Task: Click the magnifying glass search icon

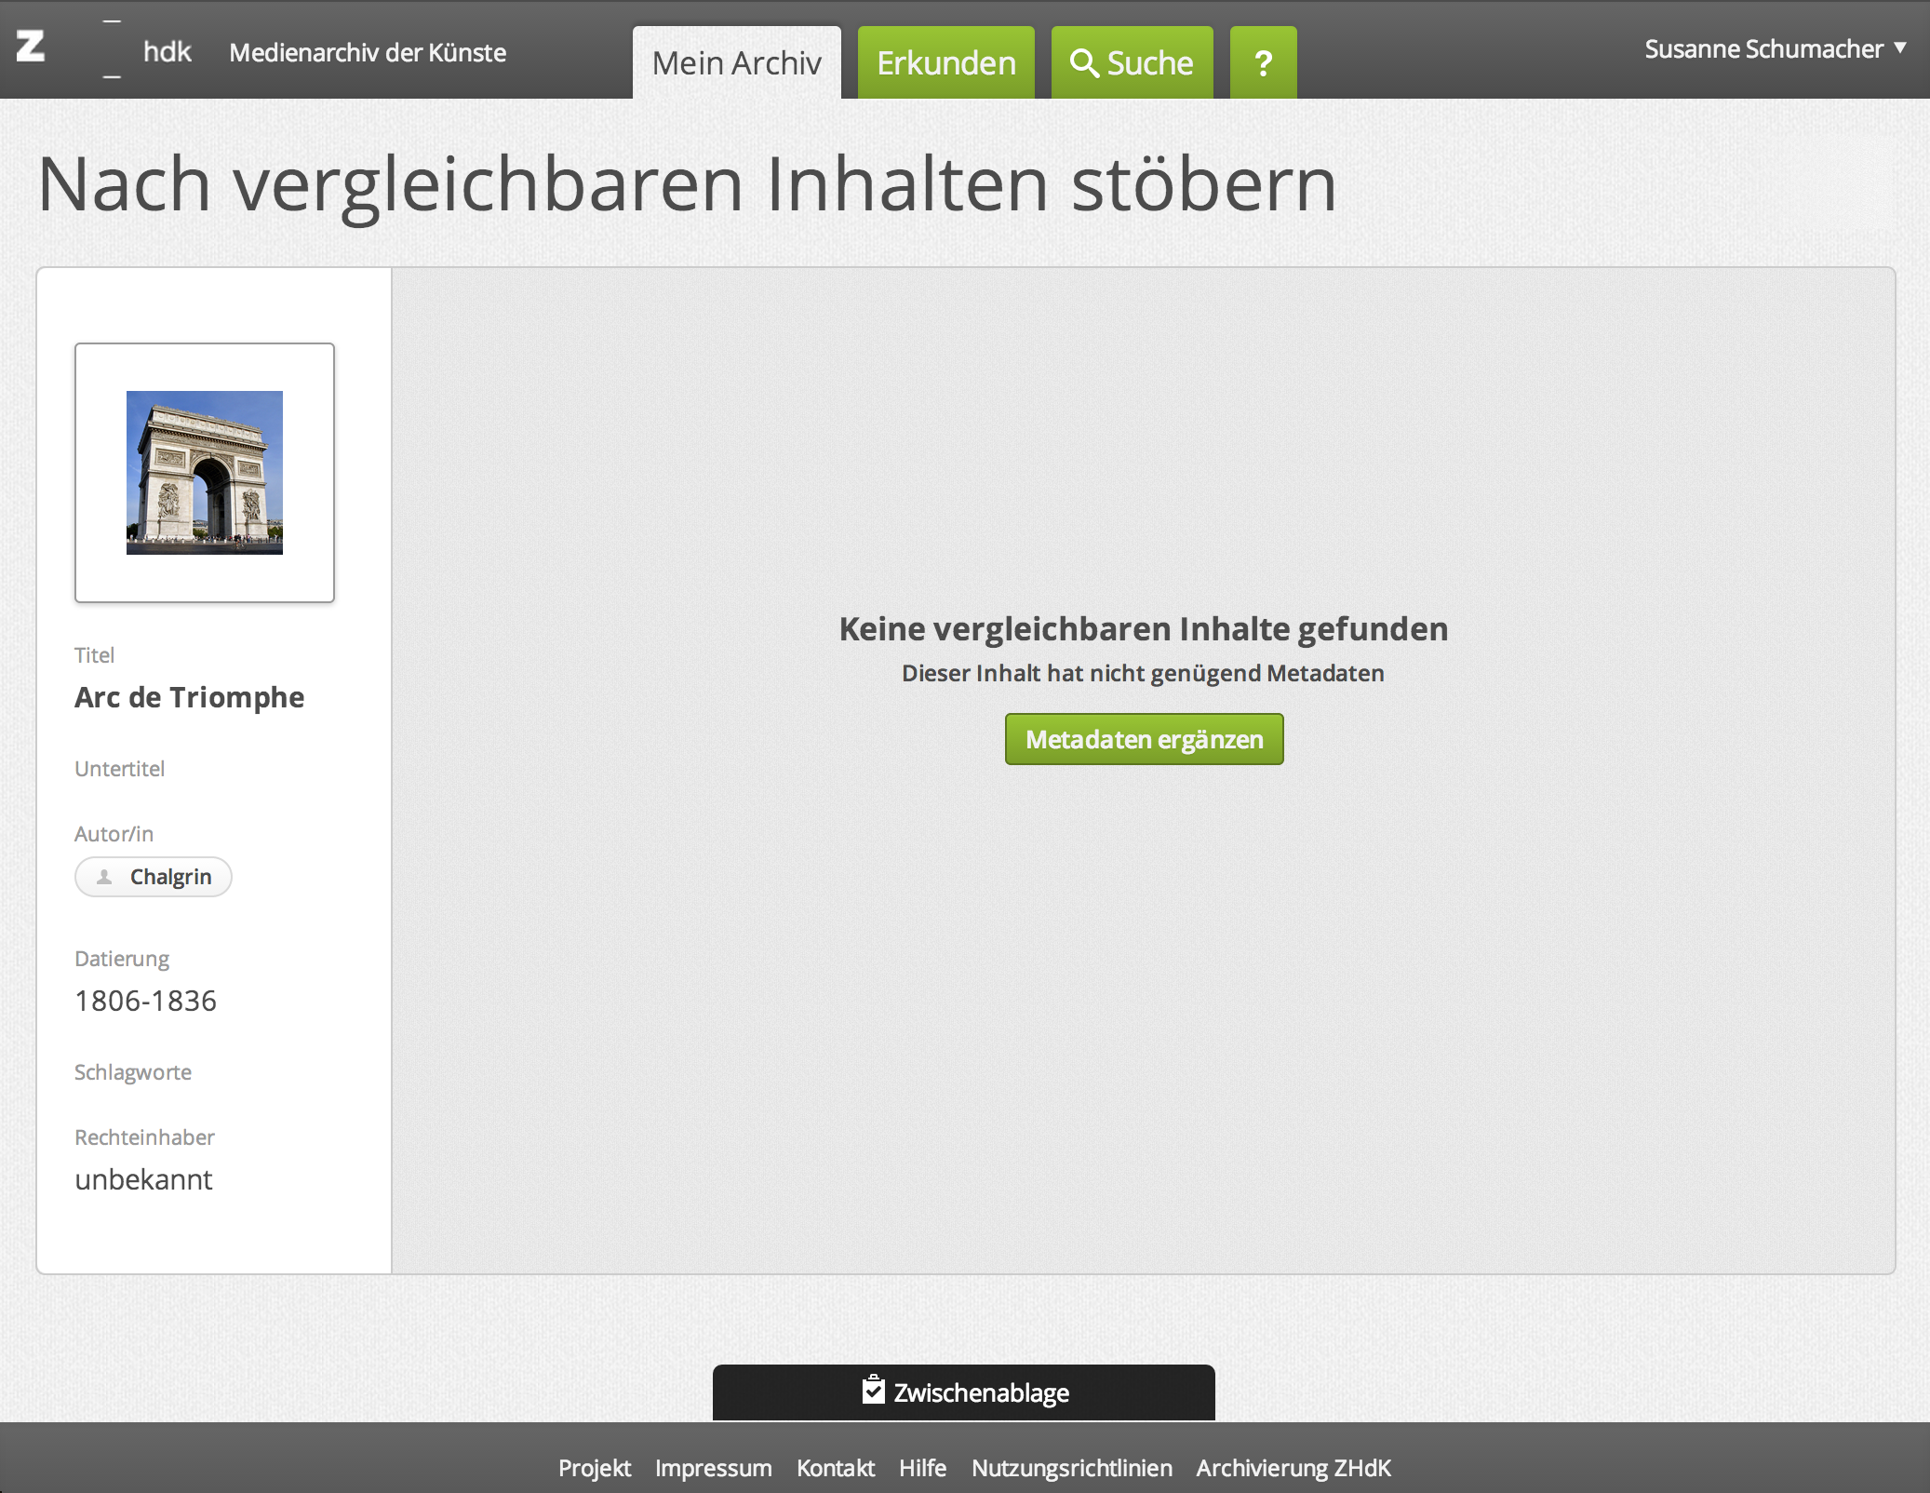Action: [1083, 63]
